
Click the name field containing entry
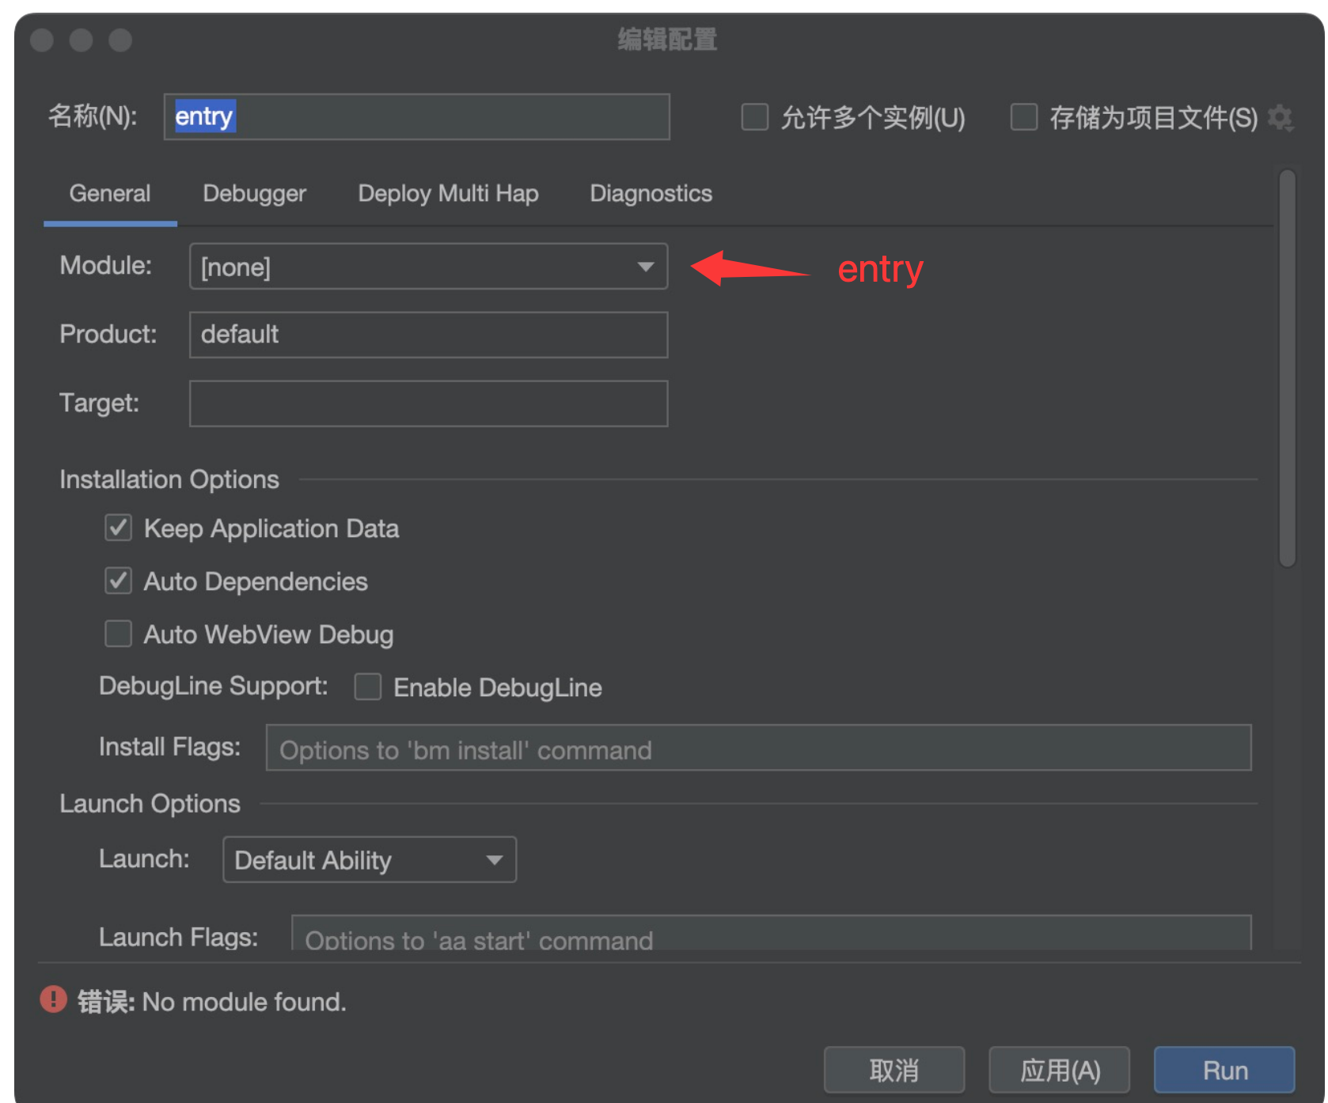(x=417, y=117)
